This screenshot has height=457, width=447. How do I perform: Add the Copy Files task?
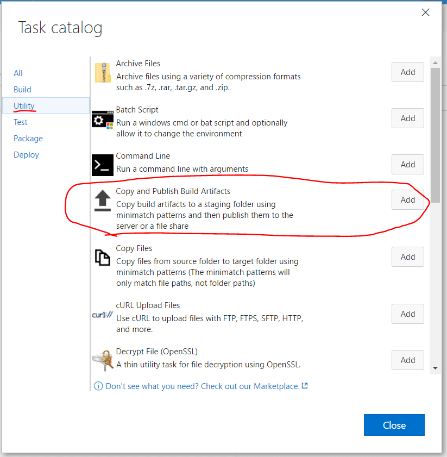408,257
